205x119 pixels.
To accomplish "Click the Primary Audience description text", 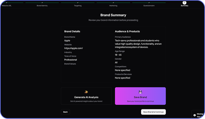I will (138, 44).
